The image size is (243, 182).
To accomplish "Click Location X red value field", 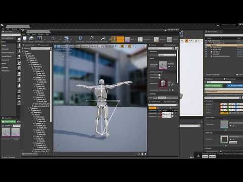I will point(224,104).
